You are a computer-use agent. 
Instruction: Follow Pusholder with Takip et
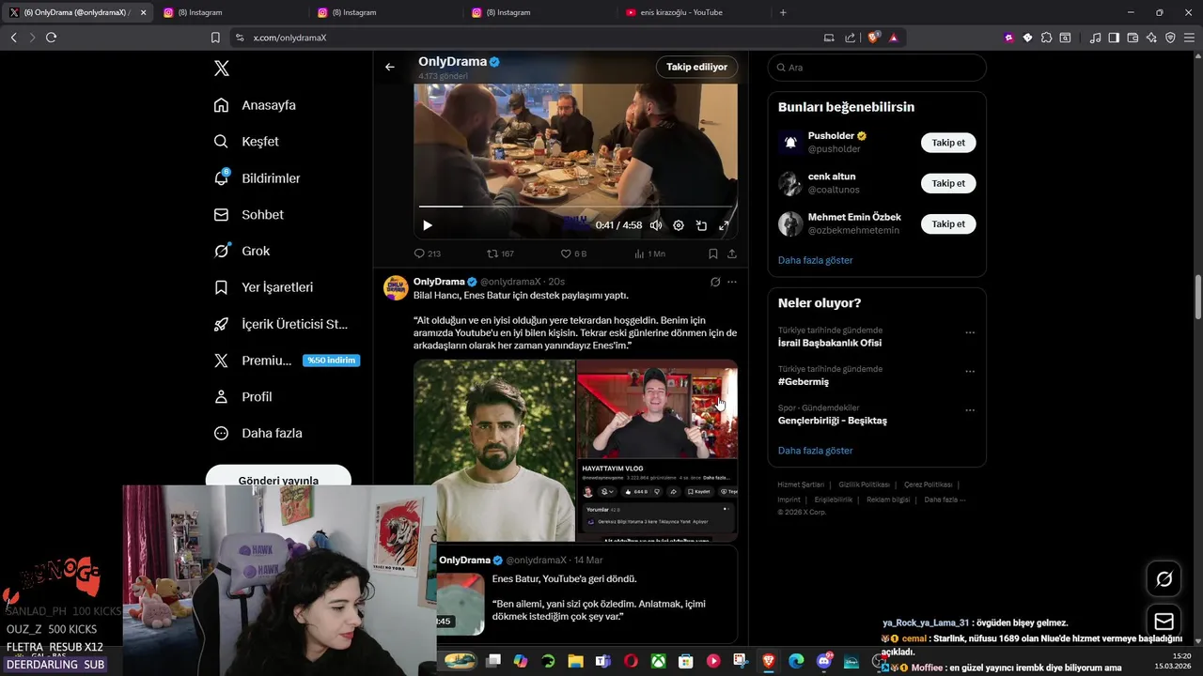coord(948,143)
